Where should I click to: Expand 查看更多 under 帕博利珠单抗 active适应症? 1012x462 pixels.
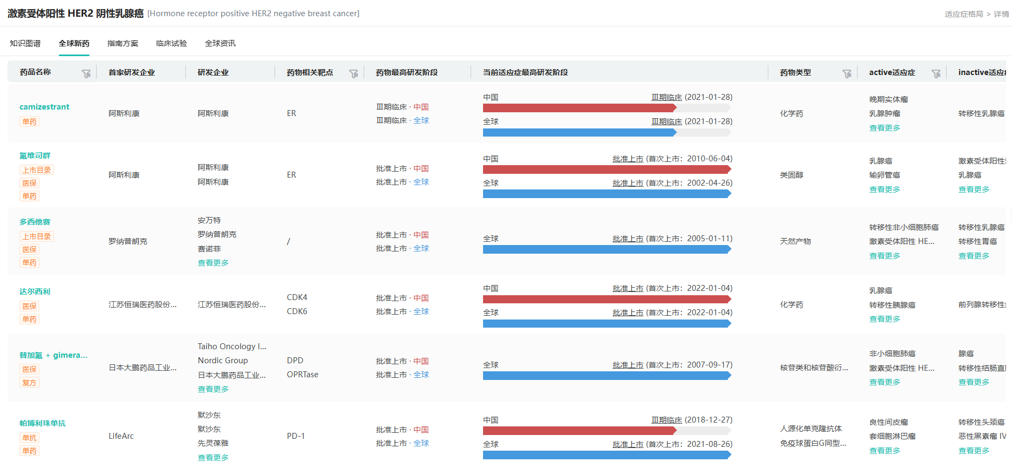coord(884,451)
